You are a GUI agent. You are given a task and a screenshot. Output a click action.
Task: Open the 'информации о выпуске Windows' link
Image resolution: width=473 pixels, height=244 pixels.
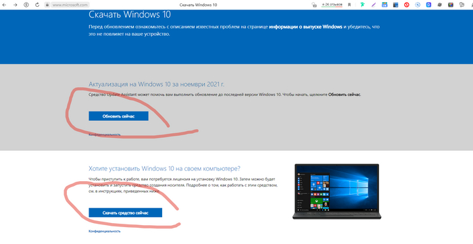(305, 27)
